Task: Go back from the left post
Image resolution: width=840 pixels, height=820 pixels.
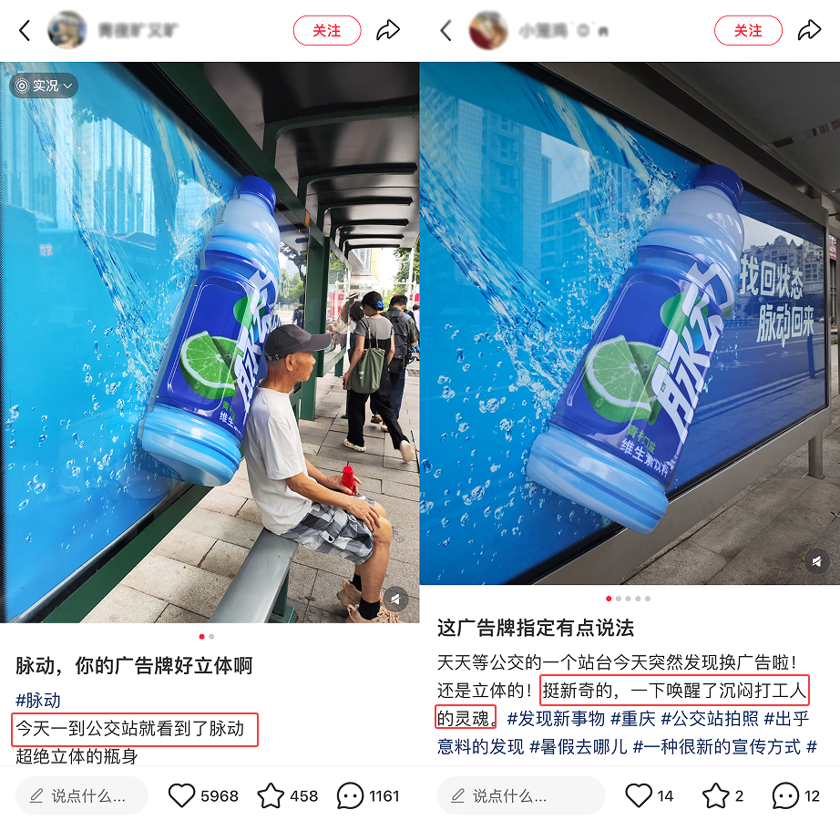Action: click(25, 31)
